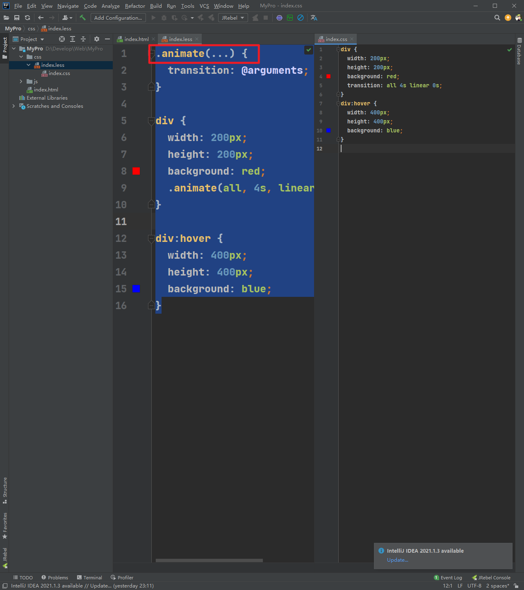This screenshot has width=524, height=590.
Task: Click red color swatch in index.css gutter
Action: pos(328,76)
